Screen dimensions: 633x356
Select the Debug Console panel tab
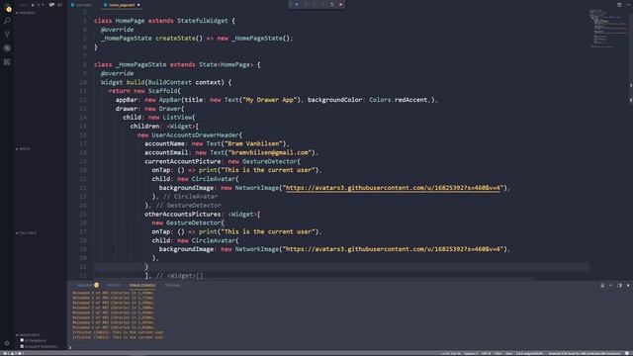pos(142,286)
